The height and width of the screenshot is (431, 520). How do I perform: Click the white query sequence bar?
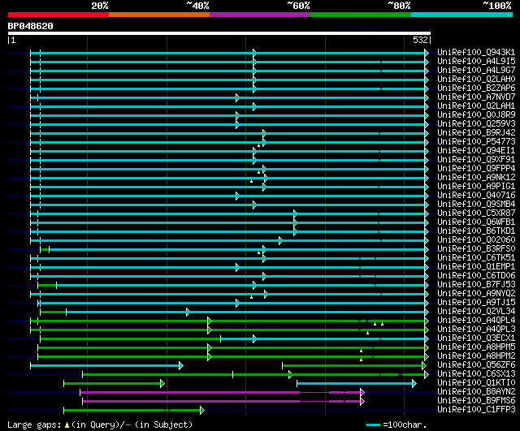[x=219, y=33]
